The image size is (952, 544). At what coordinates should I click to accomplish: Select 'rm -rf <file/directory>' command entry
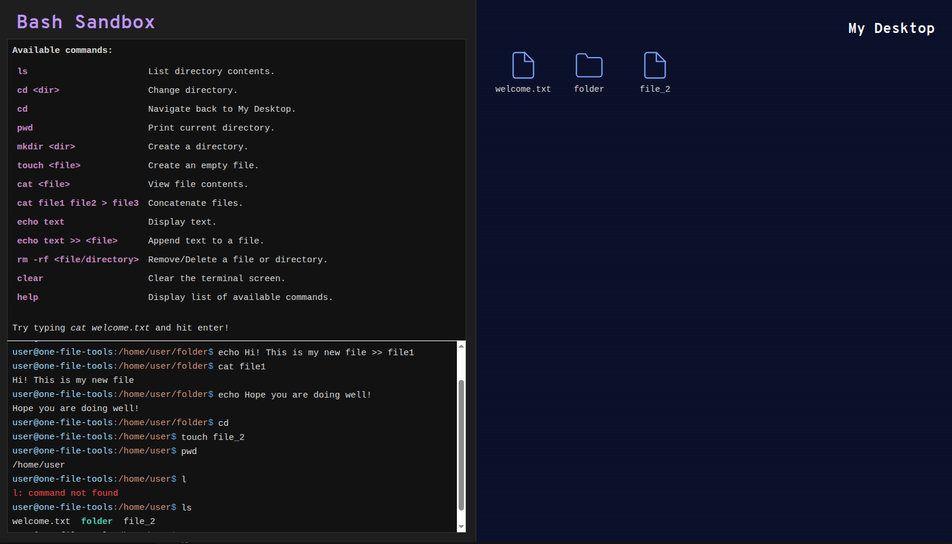click(x=78, y=259)
